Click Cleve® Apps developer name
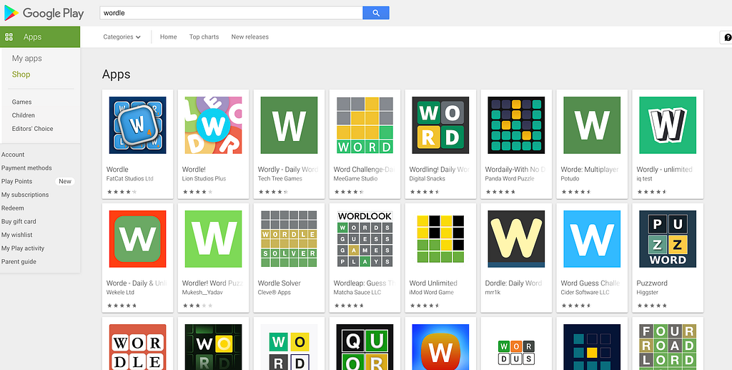 click(x=274, y=293)
